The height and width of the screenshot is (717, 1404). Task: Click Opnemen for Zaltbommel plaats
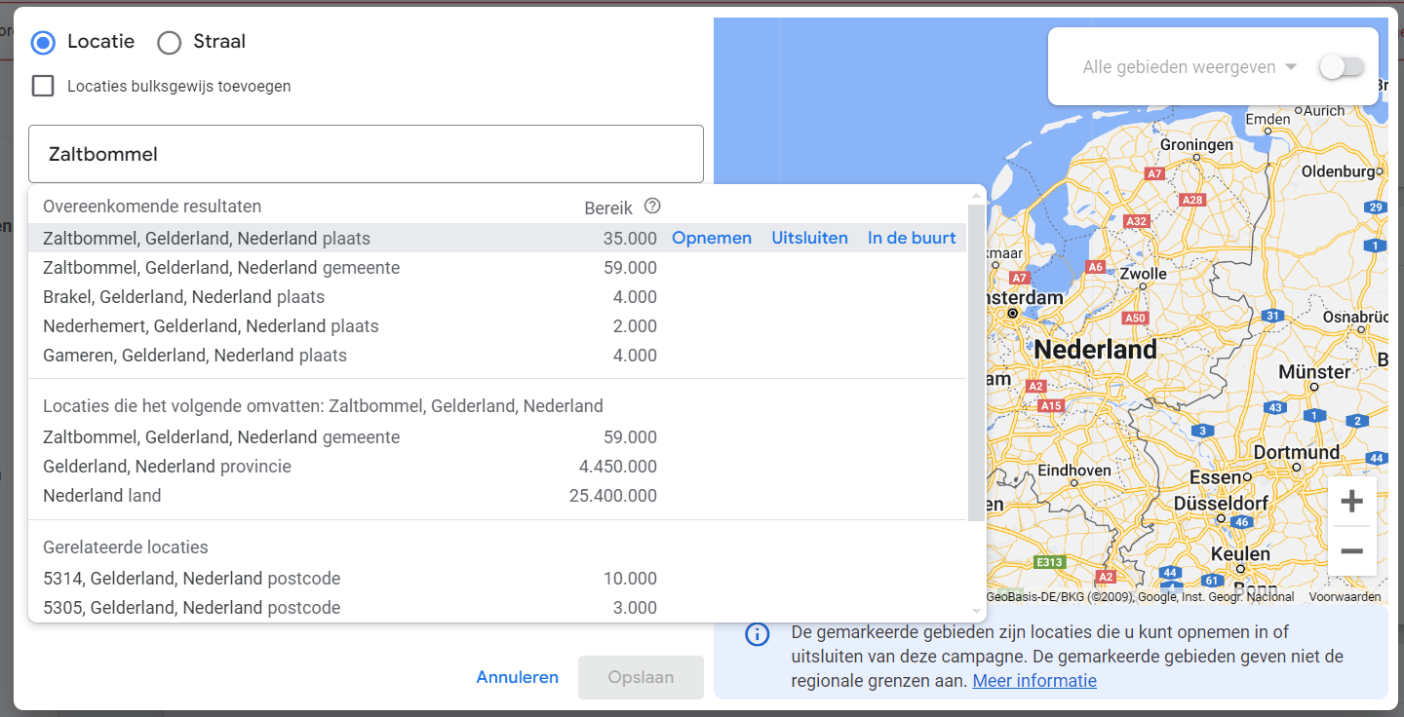pos(712,239)
